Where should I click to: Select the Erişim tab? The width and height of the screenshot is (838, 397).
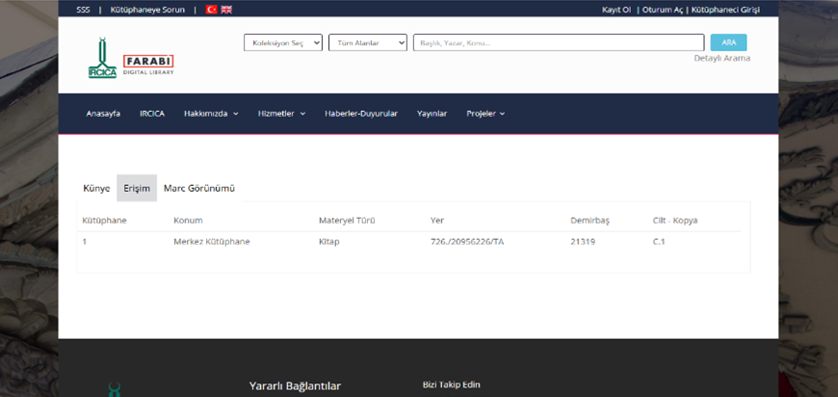coord(137,188)
